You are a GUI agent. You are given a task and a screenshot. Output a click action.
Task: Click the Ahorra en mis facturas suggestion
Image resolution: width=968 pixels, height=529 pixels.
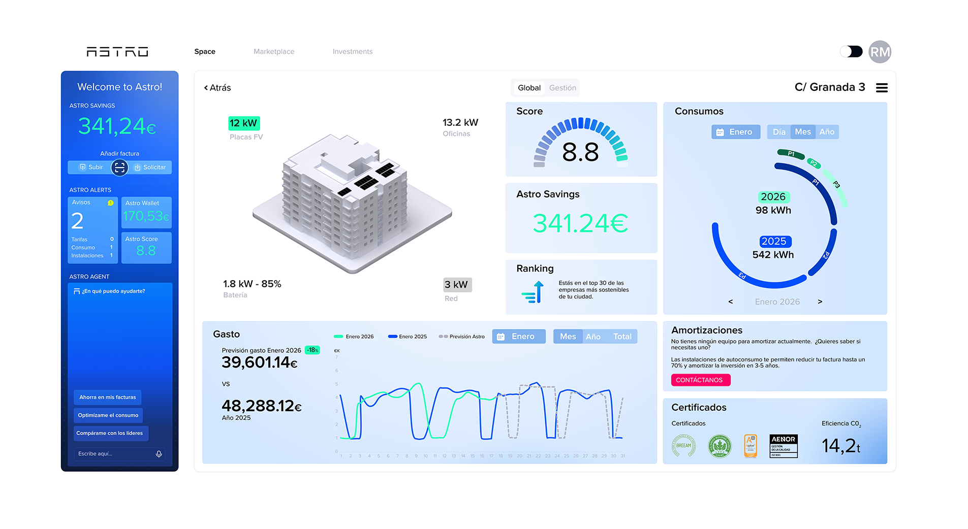pyautogui.click(x=107, y=398)
